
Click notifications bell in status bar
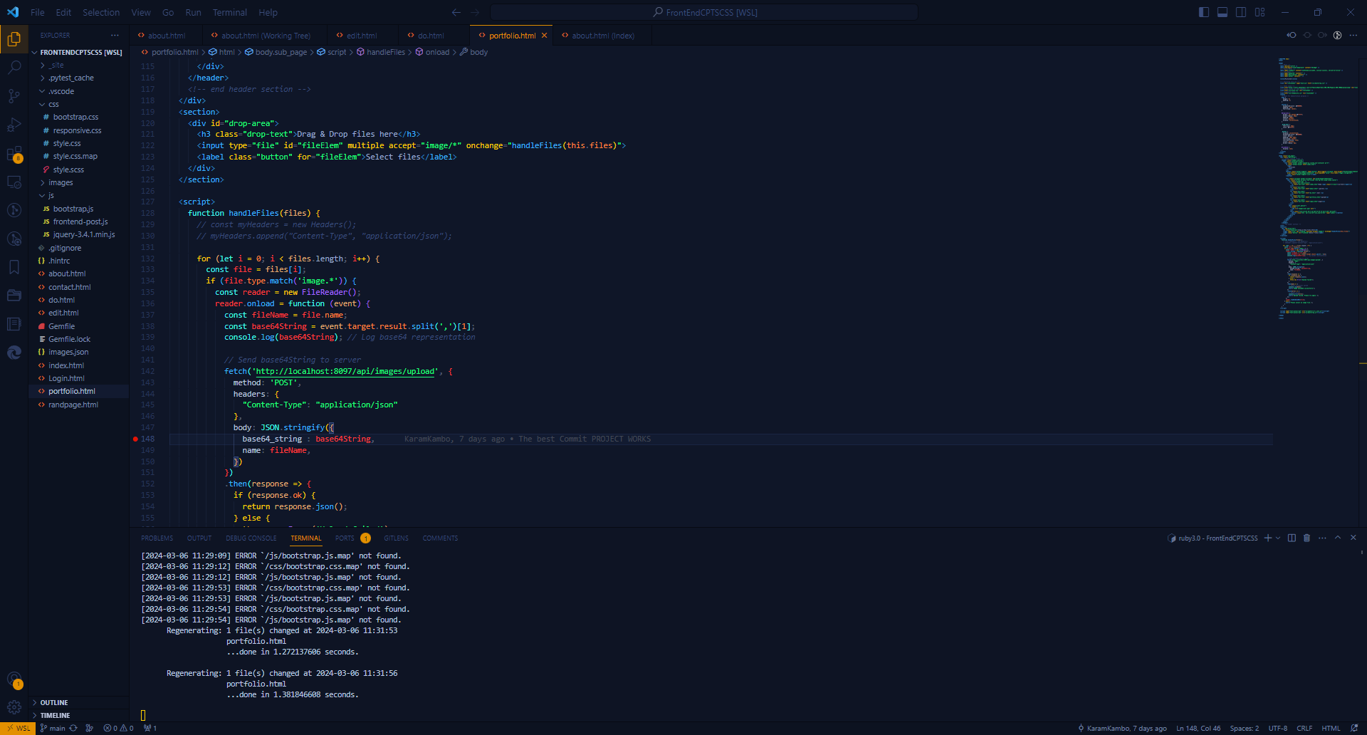click(1354, 728)
